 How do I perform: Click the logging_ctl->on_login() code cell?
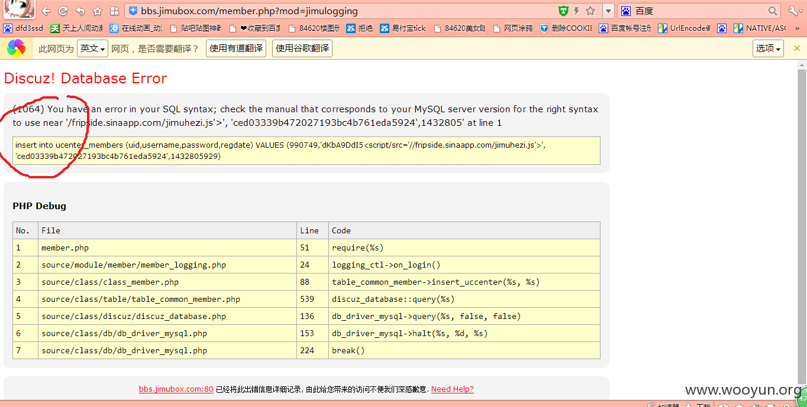464,265
